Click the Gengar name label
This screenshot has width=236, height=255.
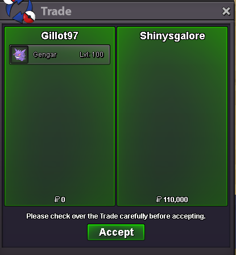point(45,55)
